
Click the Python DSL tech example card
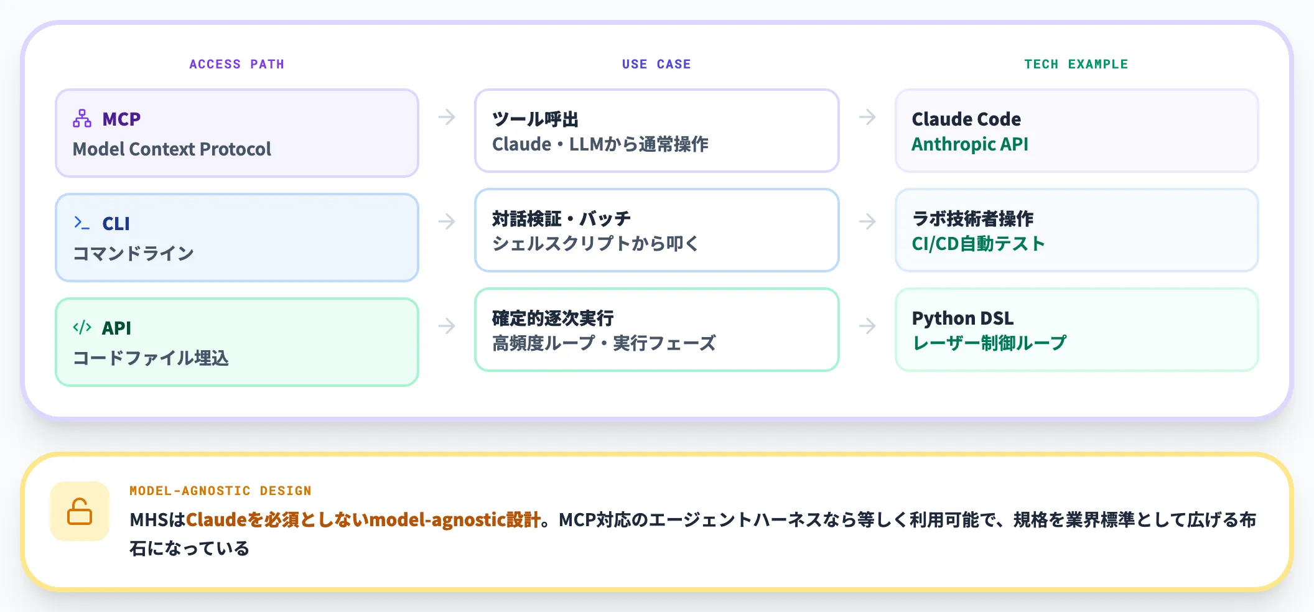pyautogui.click(x=1077, y=330)
